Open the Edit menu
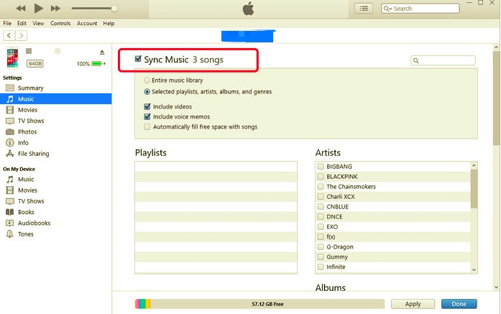This screenshot has width=501, height=314. tap(22, 23)
